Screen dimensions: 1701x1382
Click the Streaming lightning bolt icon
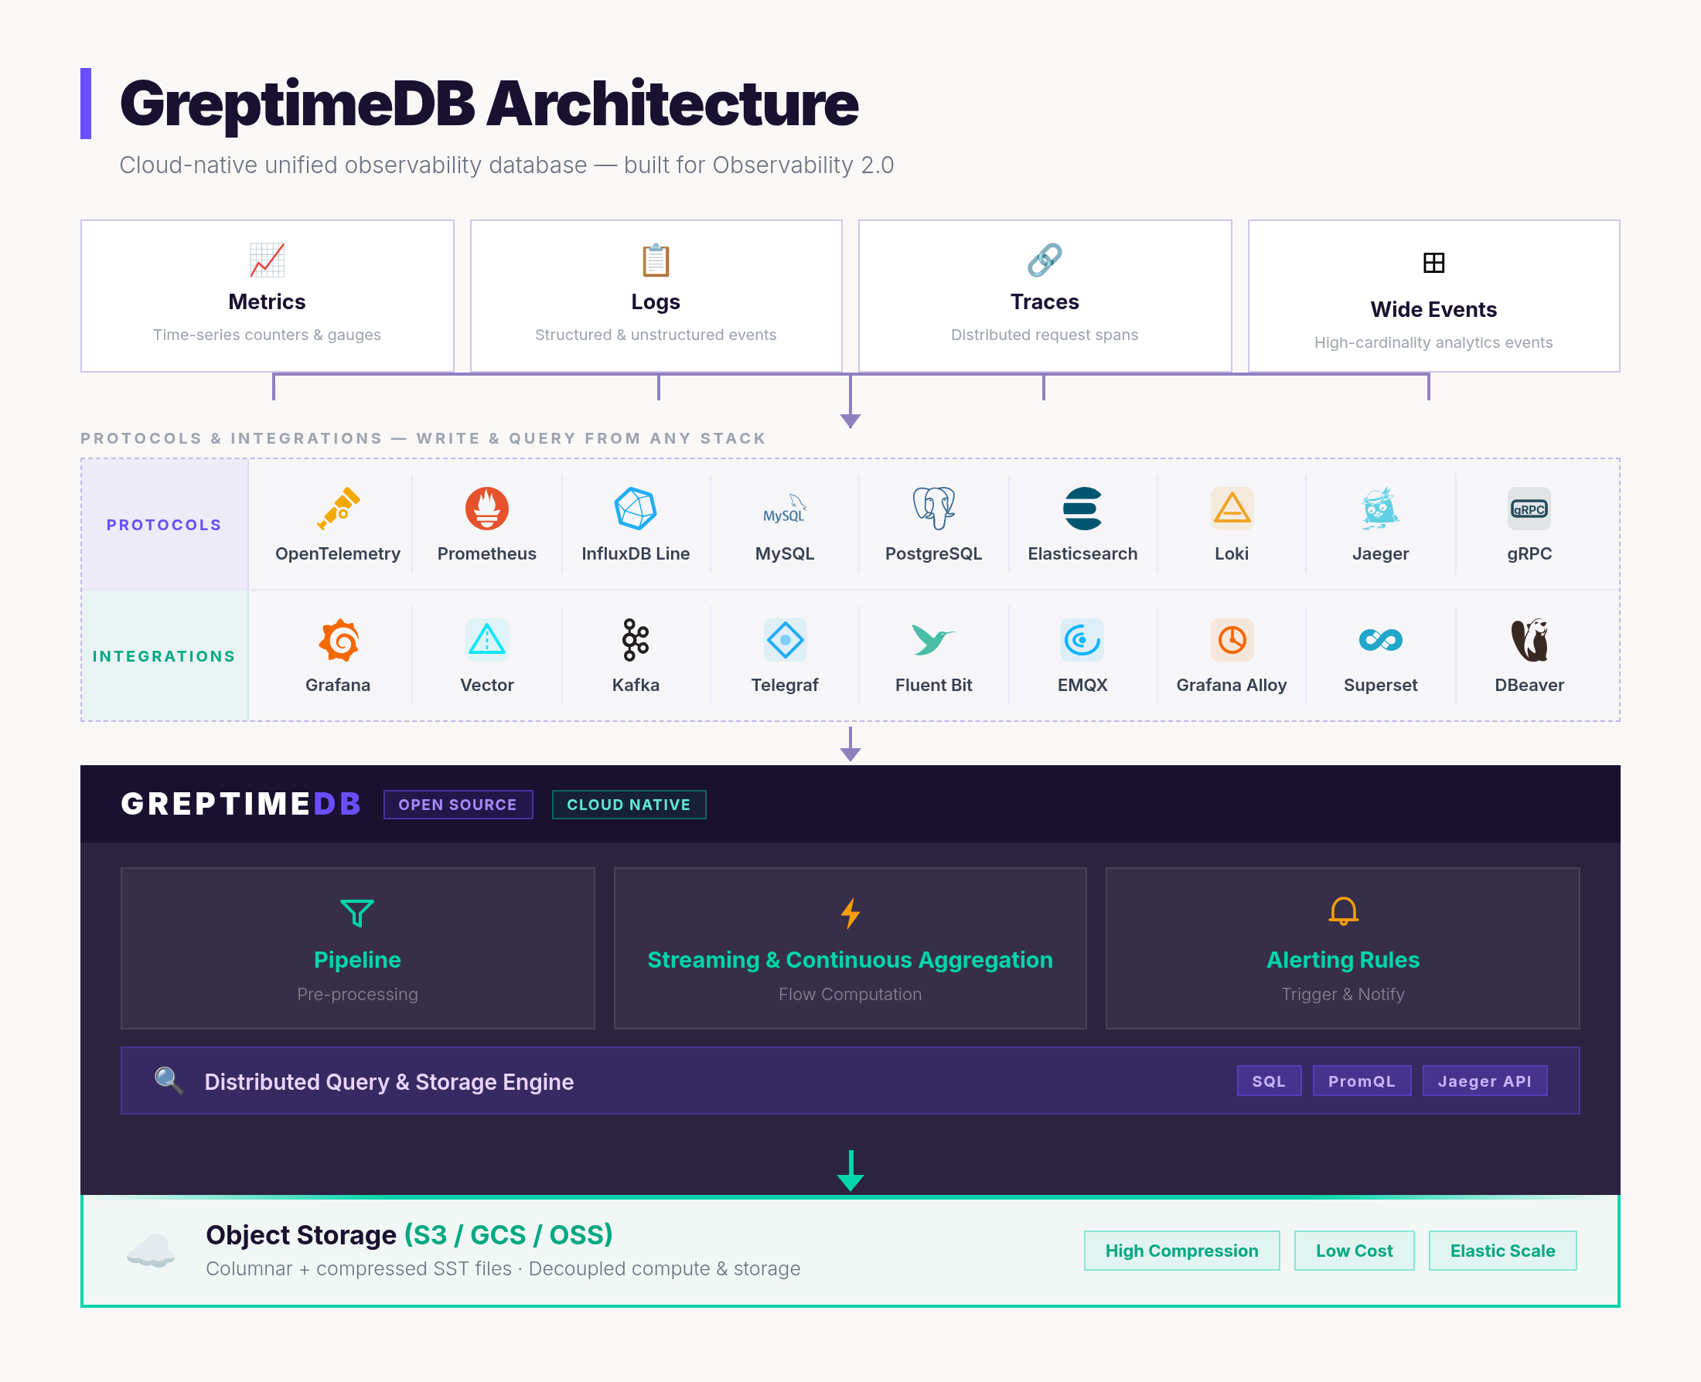pos(850,913)
